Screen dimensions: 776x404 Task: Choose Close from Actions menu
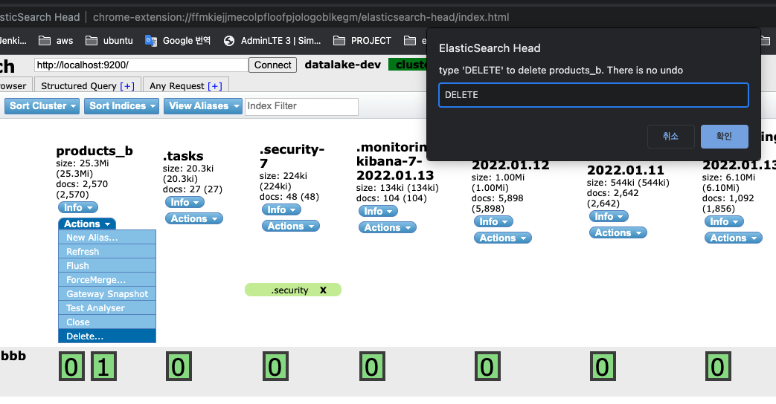[107, 322]
